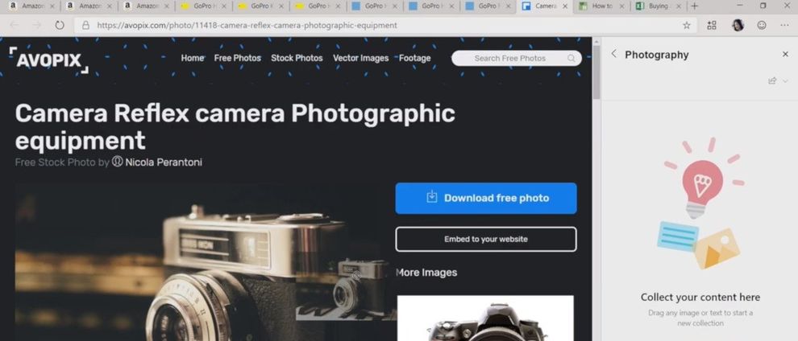Close the Collections pane with the X
Image resolution: width=798 pixels, height=341 pixels.
(785, 55)
